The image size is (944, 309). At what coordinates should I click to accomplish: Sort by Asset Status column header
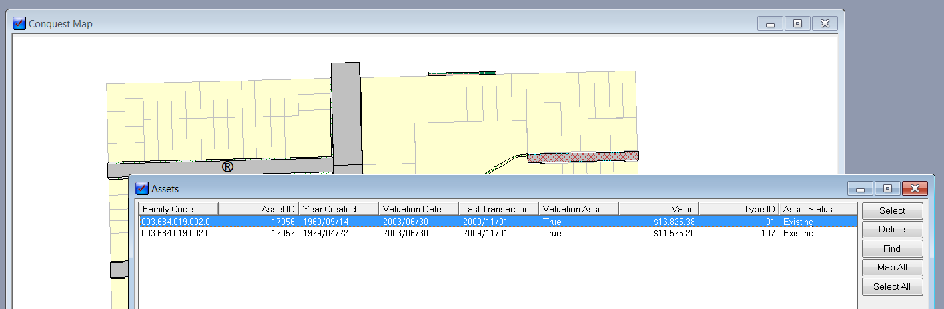[x=819, y=209]
